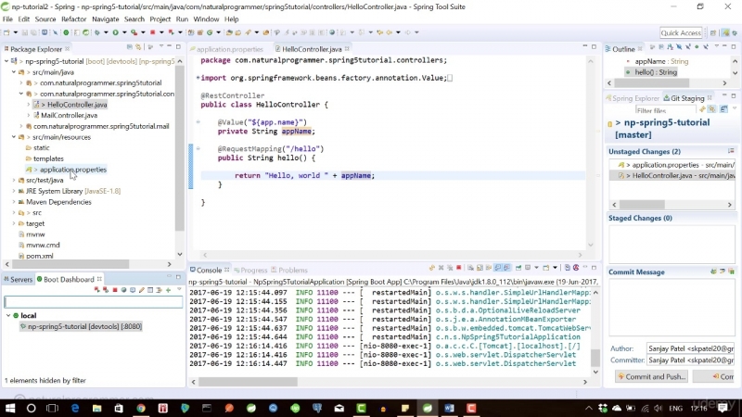
Task: Select pom.xml in Package Explorer
Action: pyautogui.click(x=39, y=257)
